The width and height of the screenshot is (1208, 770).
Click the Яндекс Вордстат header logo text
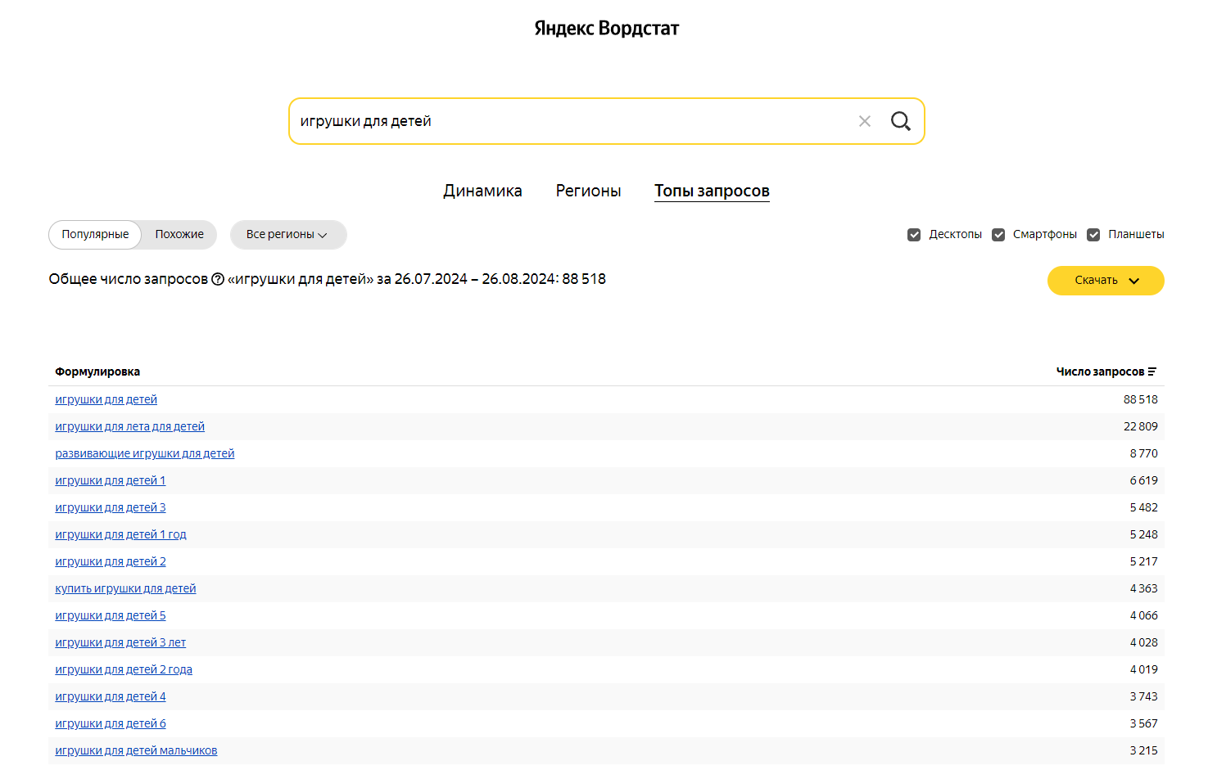pos(606,27)
